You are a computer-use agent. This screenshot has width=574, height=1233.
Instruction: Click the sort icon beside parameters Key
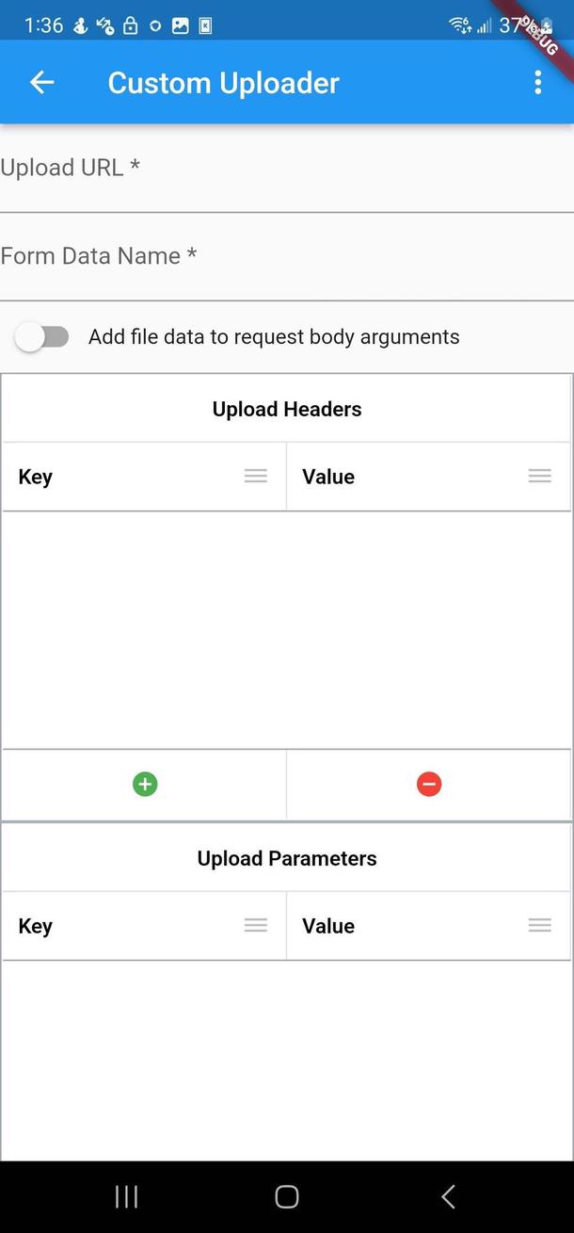pyautogui.click(x=255, y=925)
